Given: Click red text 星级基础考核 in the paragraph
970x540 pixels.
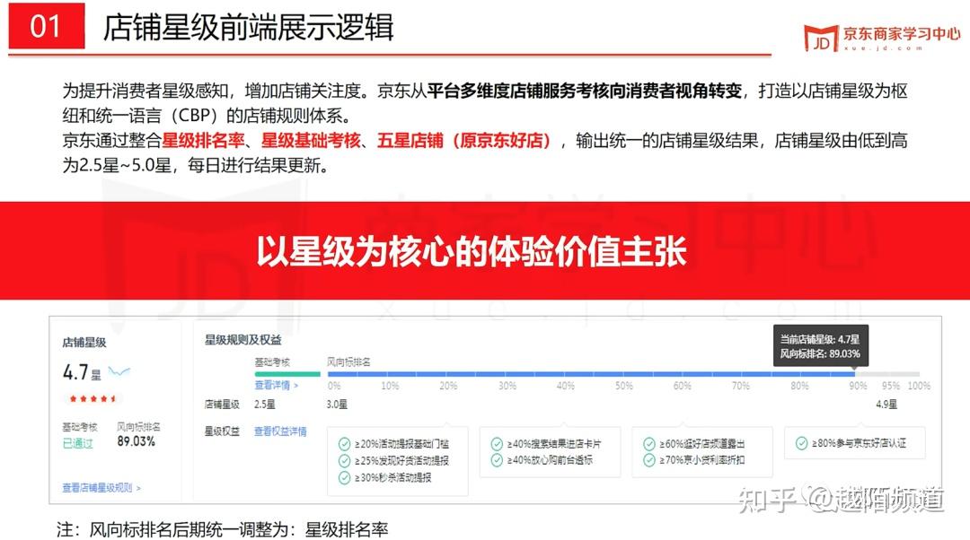Looking at the screenshot, I should coord(311,140).
